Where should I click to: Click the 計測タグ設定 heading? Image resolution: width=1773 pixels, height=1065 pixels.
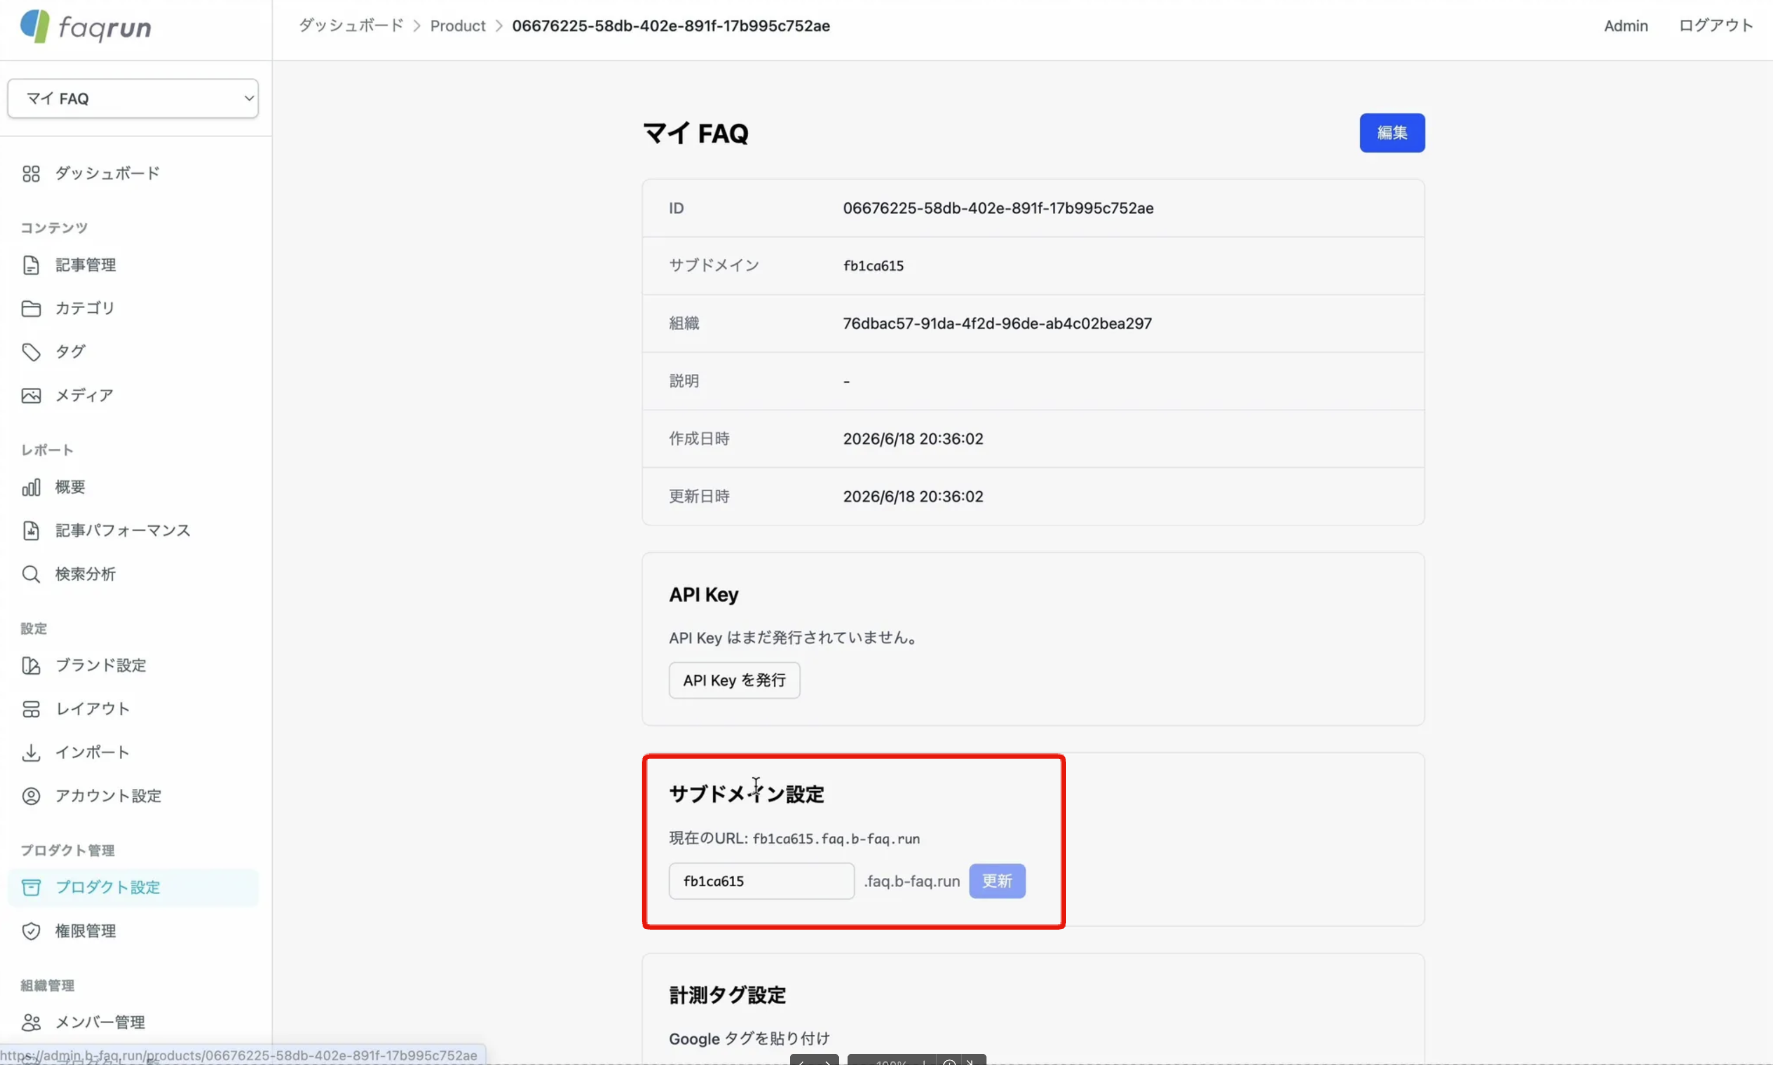[727, 995]
